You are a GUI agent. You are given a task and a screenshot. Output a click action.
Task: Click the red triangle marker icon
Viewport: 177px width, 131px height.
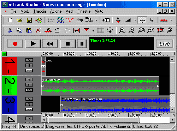point(86,30)
